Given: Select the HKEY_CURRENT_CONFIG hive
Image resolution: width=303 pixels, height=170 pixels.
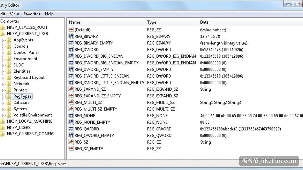Looking at the screenshot, I should pos(30,134).
